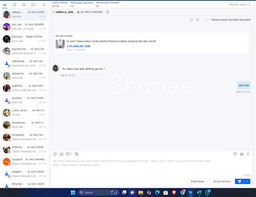Open the alert message filter tab
Screen dimensions: 256x197
24,5
